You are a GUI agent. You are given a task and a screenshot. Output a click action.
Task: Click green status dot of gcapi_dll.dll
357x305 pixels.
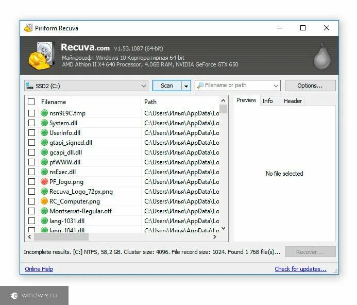coord(44,152)
